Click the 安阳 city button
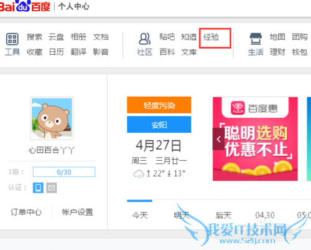Viewport: 311px width, 250px height. [159, 124]
